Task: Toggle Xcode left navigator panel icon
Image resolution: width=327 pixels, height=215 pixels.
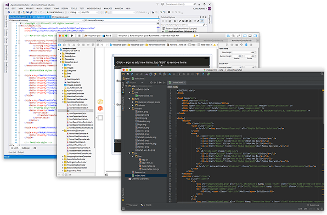Action: tap(245, 36)
